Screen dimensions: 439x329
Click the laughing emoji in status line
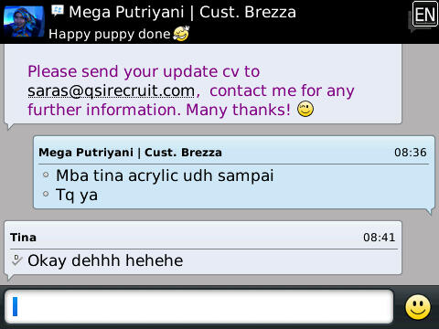click(x=181, y=34)
